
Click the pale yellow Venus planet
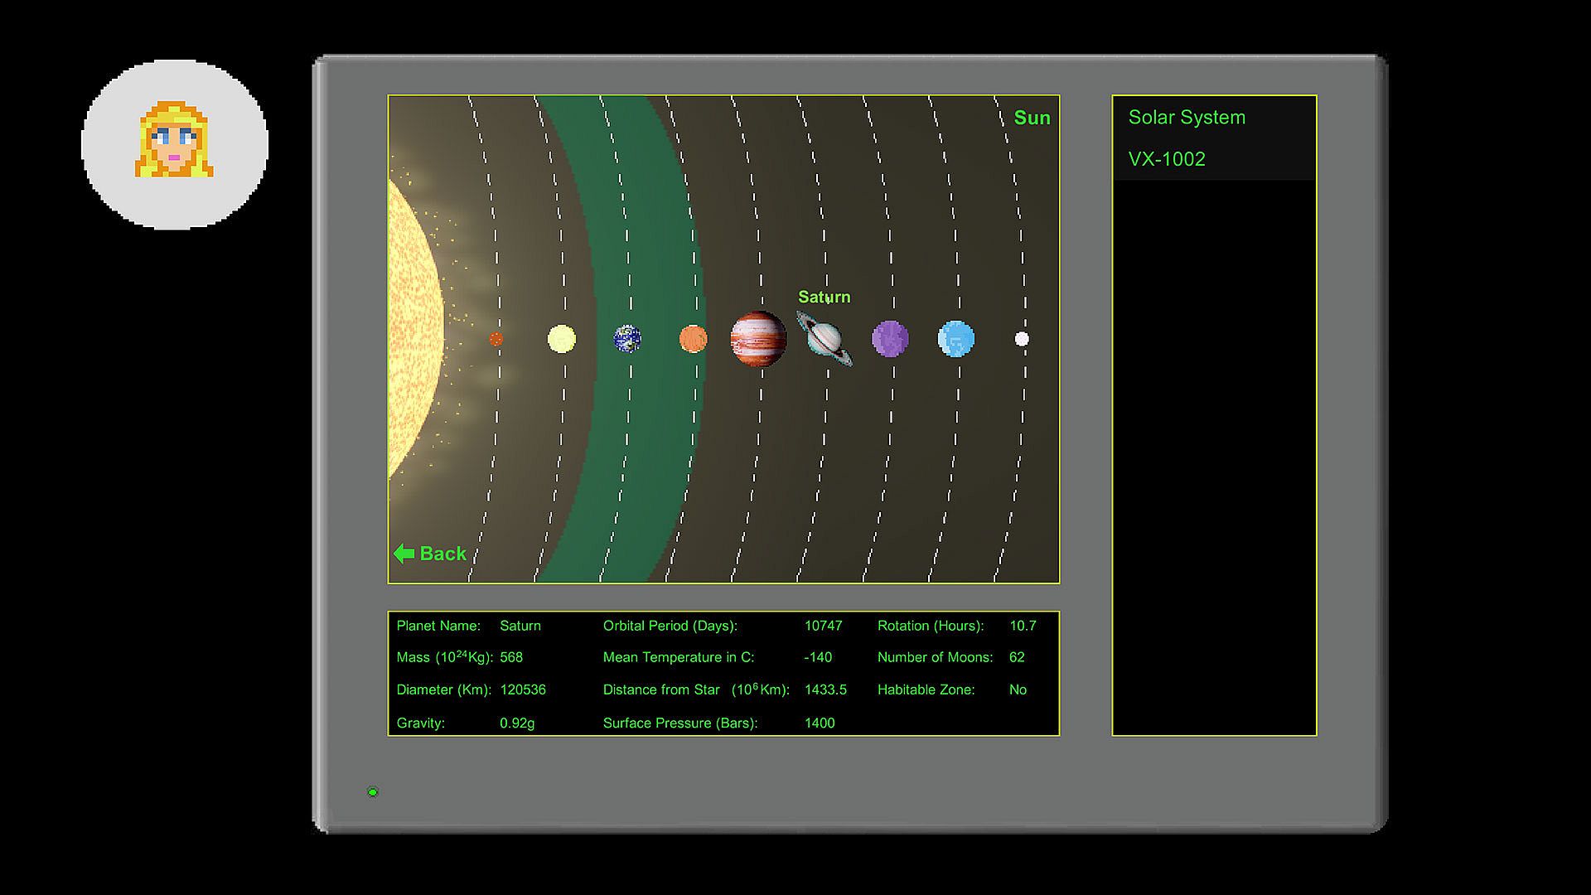click(562, 339)
